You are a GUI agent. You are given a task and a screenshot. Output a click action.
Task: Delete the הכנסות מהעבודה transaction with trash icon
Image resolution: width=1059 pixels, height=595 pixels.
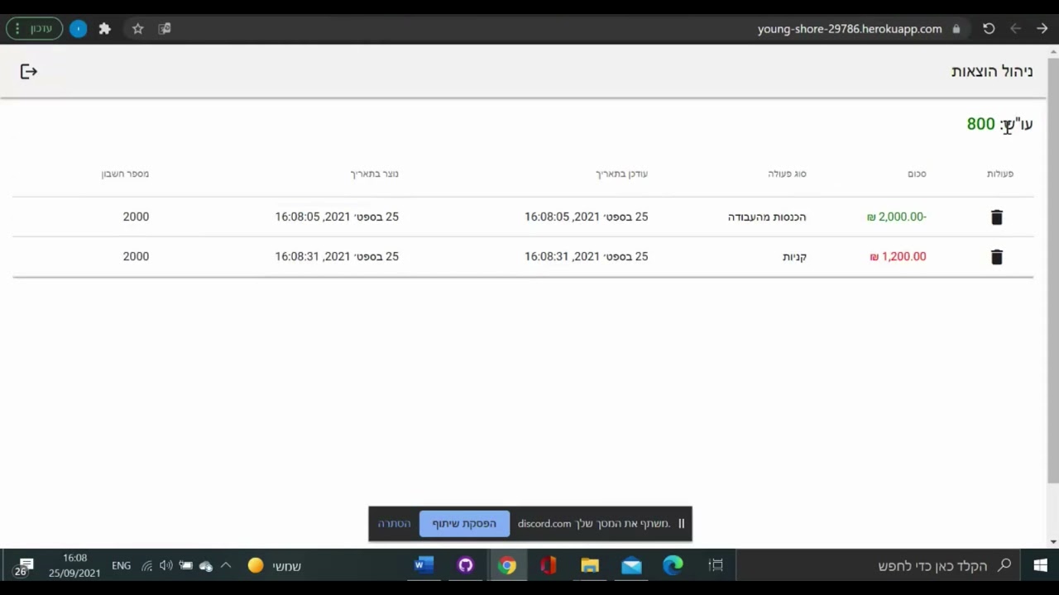tap(996, 217)
